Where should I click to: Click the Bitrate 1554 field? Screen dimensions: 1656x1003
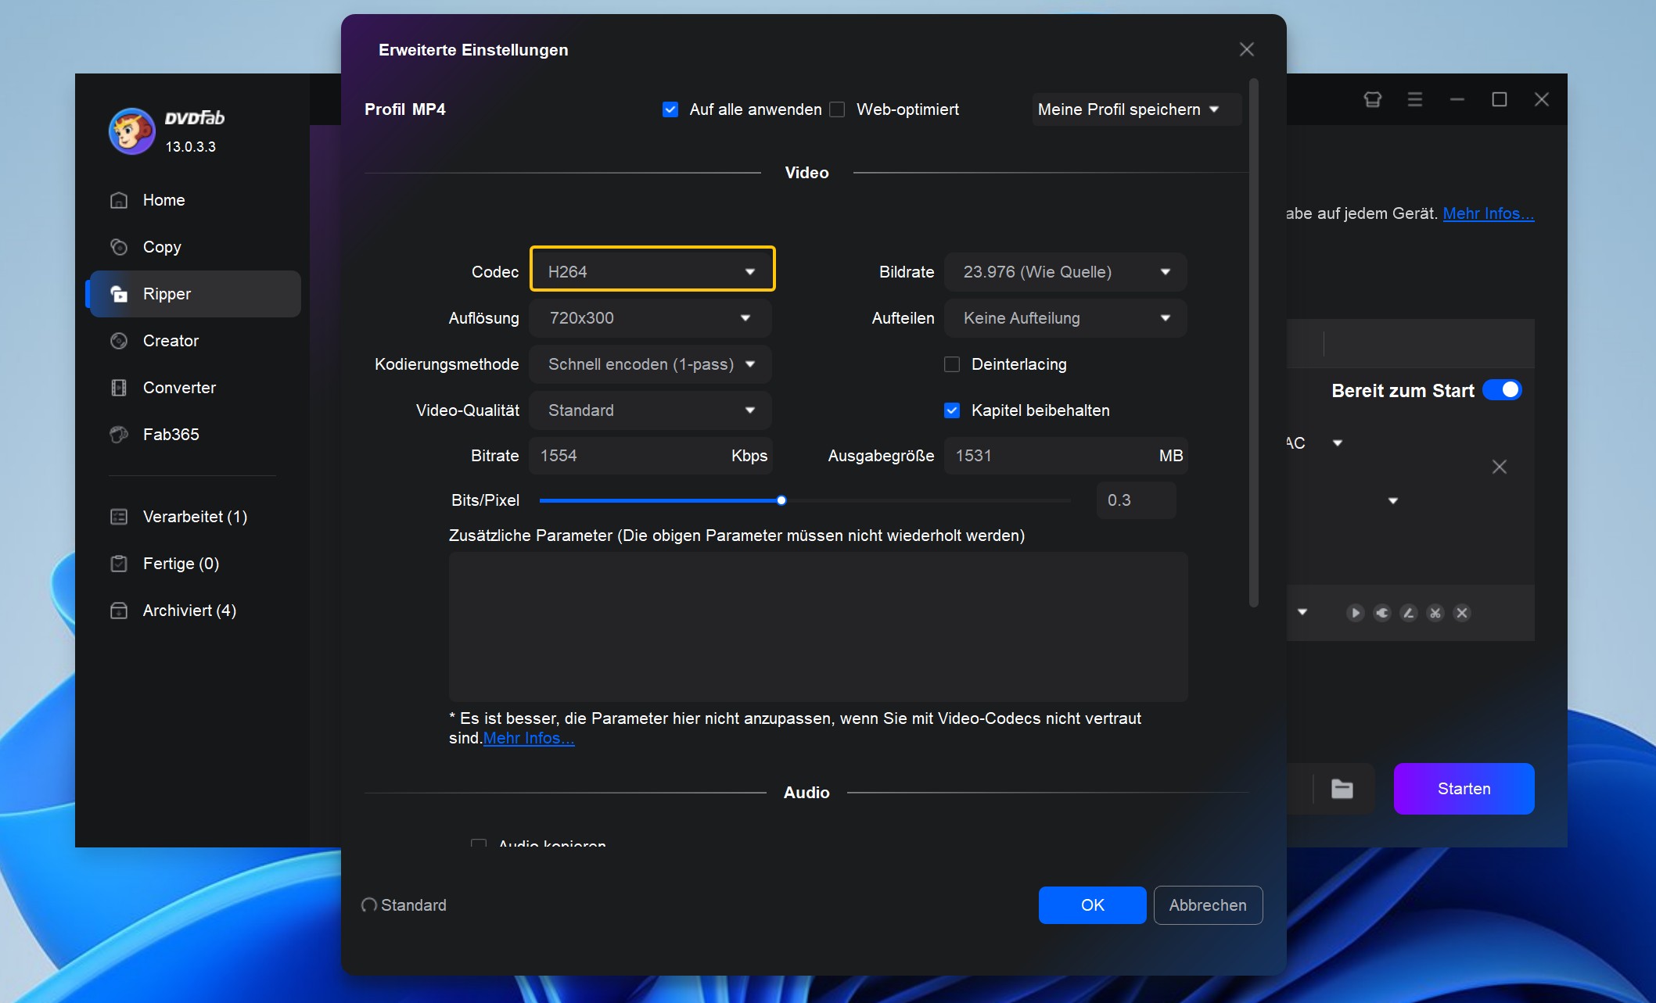coord(651,456)
